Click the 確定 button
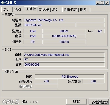The width and height of the screenshot is (110, 105). [x=99, y=101]
